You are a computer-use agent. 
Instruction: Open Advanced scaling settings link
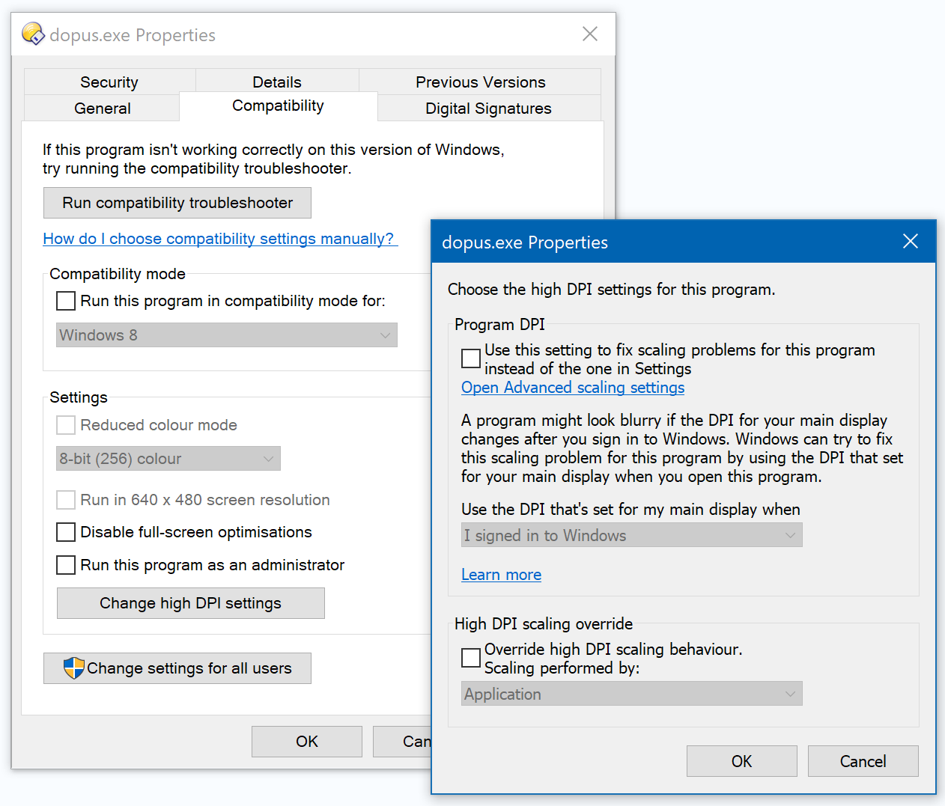click(573, 388)
